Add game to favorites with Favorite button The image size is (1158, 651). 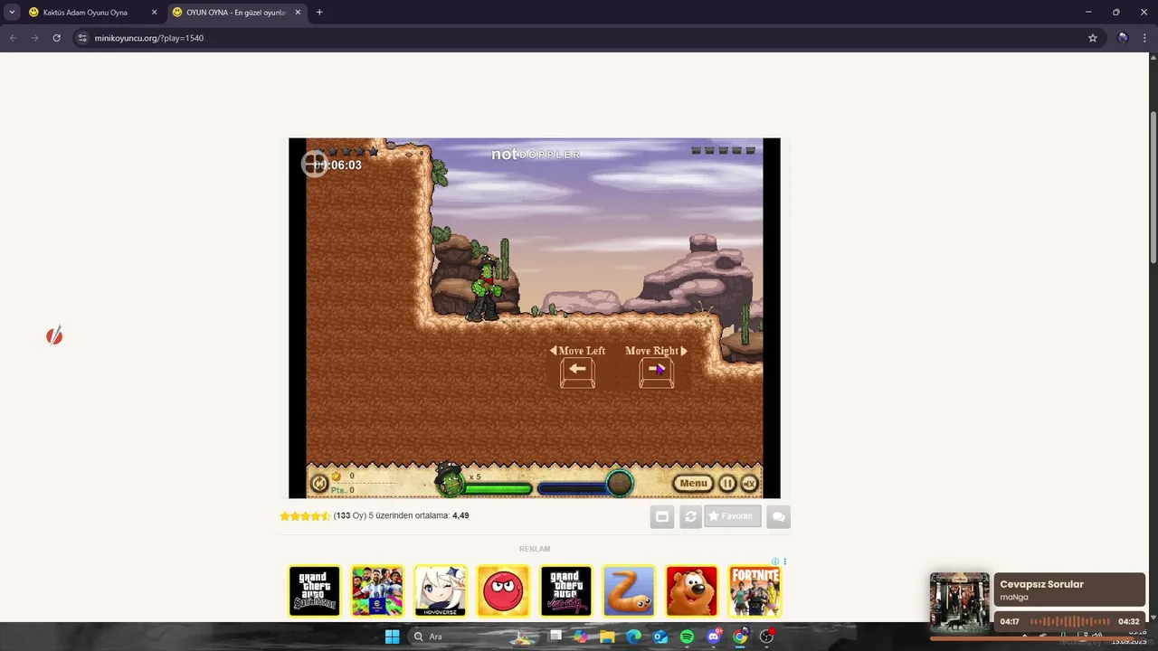(x=733, y=516)
